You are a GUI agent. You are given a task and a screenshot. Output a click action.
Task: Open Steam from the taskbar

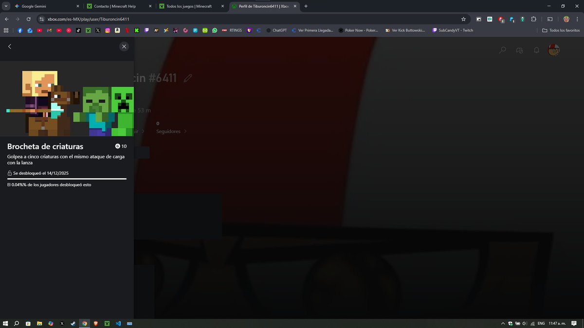click(x=73, y=323)
